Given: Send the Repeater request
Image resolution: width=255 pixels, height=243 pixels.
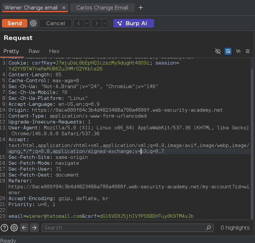Looking at the screenshot, I should pyautogui.click(x=15, y=23).
